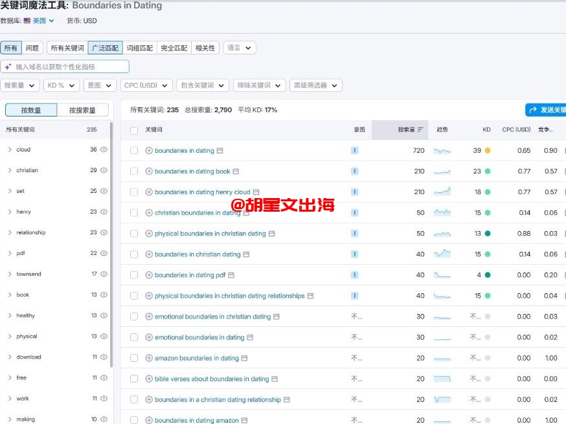Click the plus icon beside 'boundaries in dating book'
The height and width of the screenshot is (424, 566).
click(x=149, y=172)
